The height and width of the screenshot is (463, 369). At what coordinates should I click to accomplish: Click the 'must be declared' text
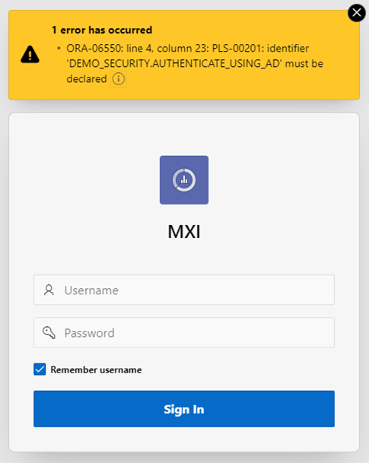tap(195, 71)
